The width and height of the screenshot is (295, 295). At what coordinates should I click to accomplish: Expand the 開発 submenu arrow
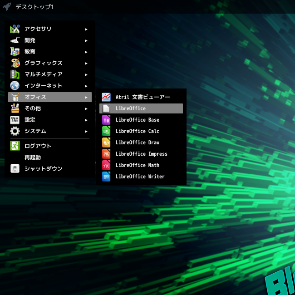pyautogui.click(x=86, y=41)
